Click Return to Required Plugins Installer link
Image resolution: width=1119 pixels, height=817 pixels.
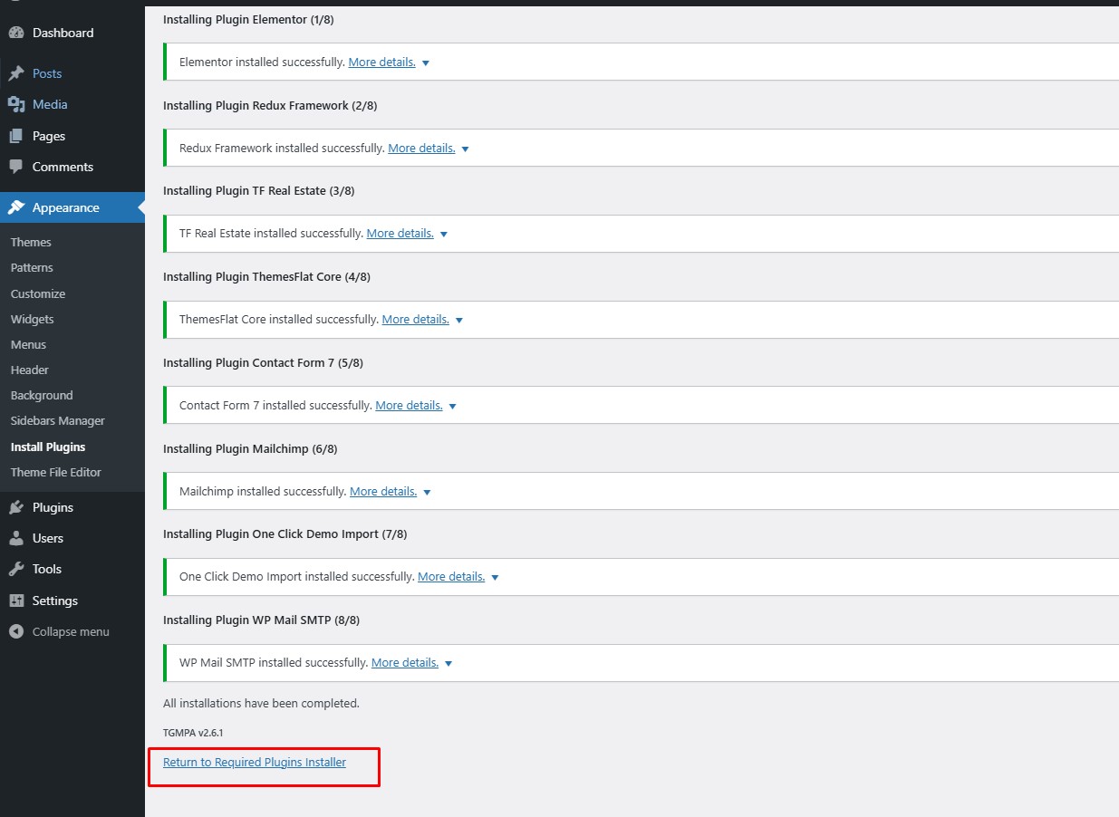point(255,762)
